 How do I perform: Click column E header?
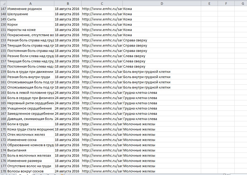tap(209, 3)
